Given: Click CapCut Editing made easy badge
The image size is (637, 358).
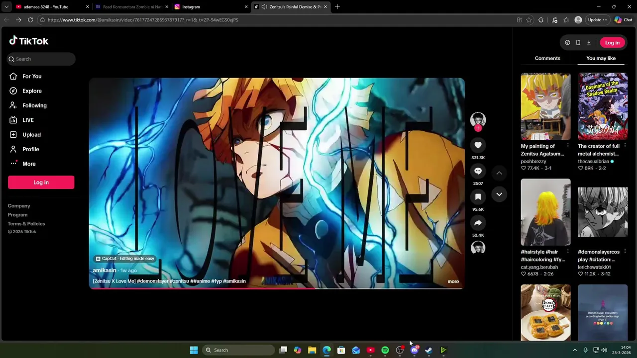Looking at the screenshot, I should (125, 259).
